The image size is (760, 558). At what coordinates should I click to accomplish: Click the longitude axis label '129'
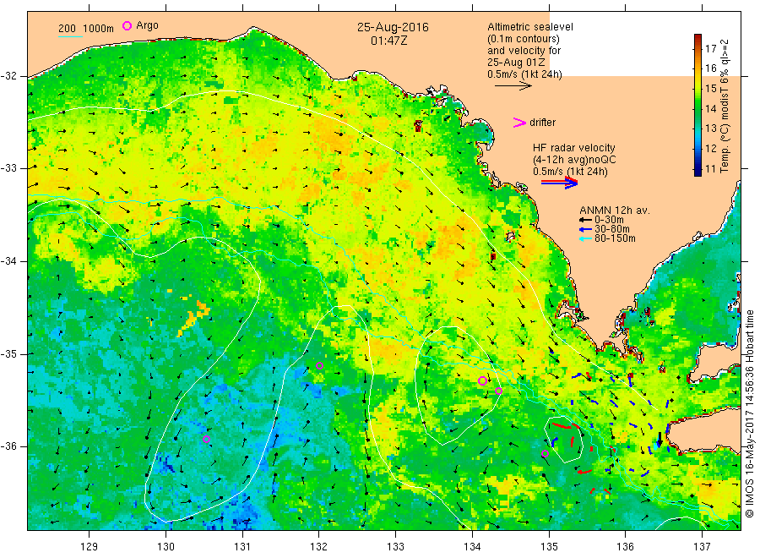pyautogui.click(x=90, y=547)
